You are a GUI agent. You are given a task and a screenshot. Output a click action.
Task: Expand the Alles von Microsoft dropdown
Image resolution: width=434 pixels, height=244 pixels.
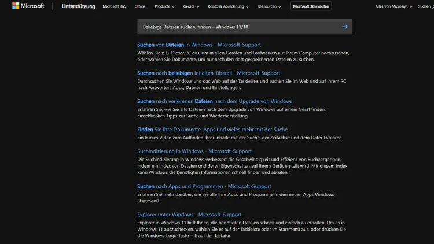point(393,6)
